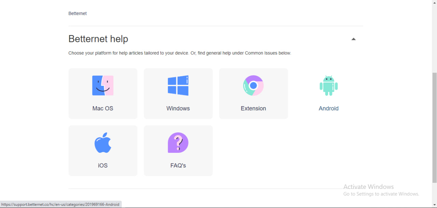Click the Android robot icon

point(328,85)
